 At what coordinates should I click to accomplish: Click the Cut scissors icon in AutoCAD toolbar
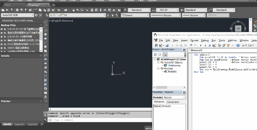click(36, 10)
